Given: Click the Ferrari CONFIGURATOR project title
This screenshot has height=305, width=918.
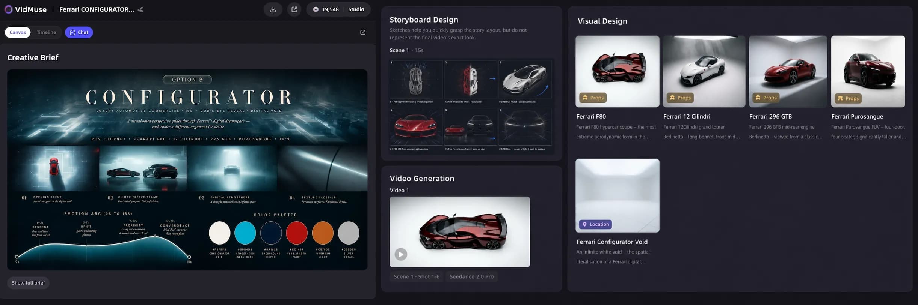Looking at the screenshot, I should click(97, 9).
